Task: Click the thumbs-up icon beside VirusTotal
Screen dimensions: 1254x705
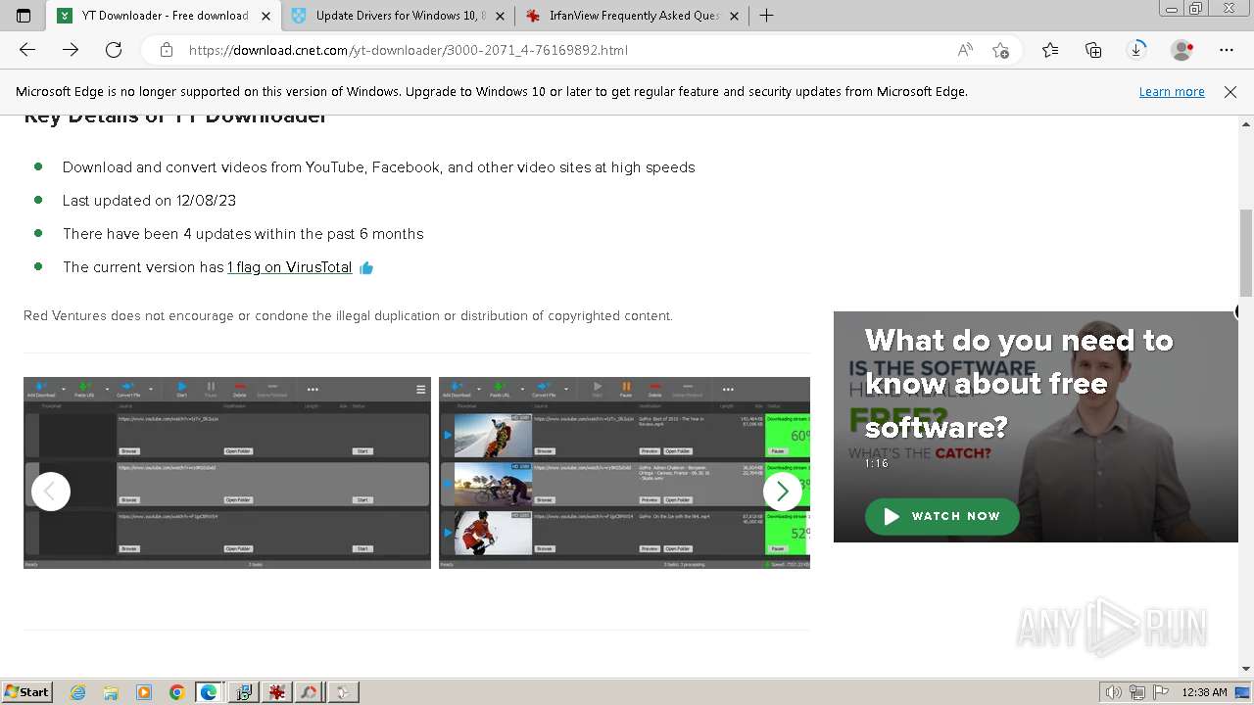Action: (x=366, y=268)
